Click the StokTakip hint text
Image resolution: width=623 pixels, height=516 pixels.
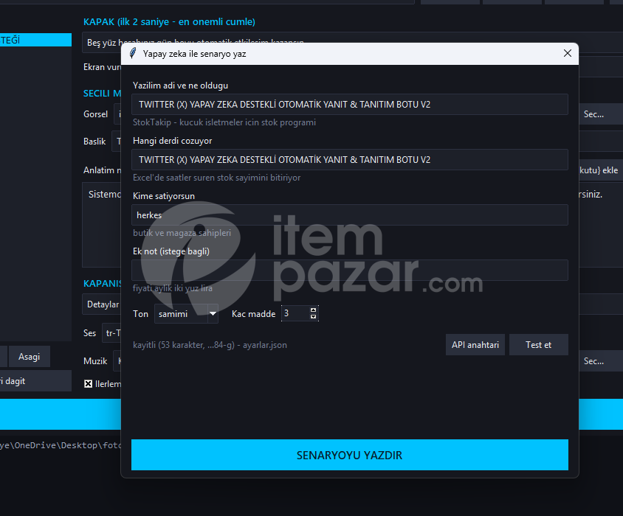click(x=224, y=122)
